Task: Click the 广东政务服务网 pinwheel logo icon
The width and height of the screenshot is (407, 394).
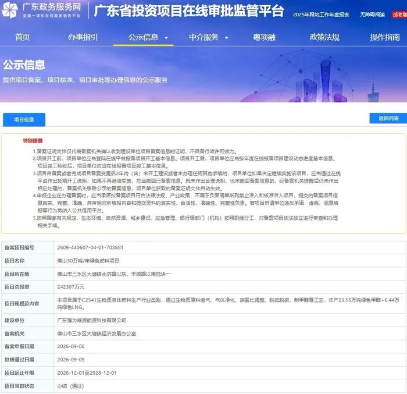Action: 10,10
